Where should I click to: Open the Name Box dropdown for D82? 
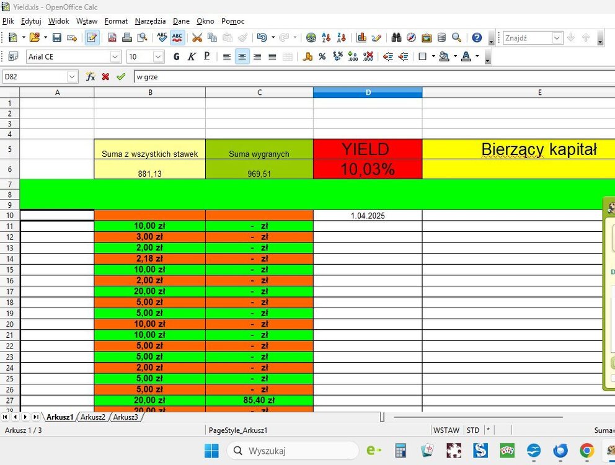click(72, 76)
